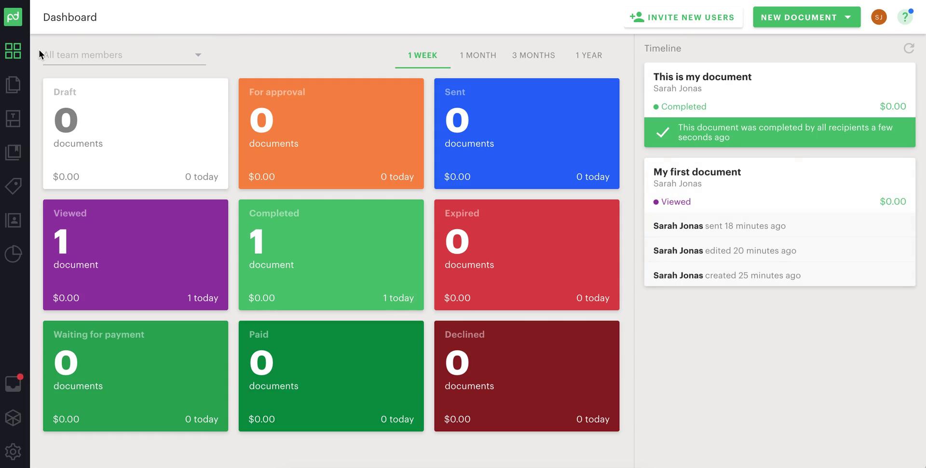Viewport: 926px width, 468px height.
Task: Open 'This is my document' in Timeline
Action: pos(702,77)
